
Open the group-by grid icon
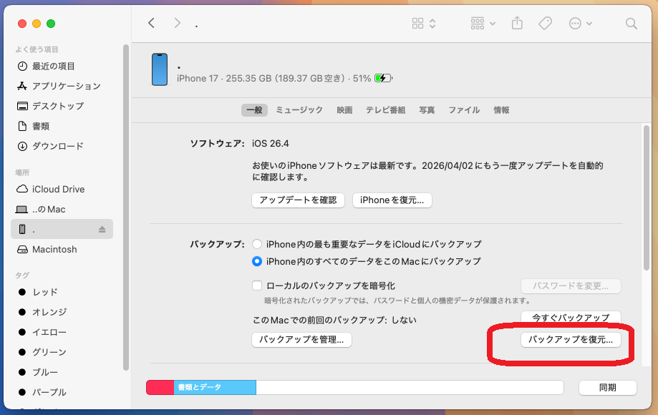click(477, 24)
